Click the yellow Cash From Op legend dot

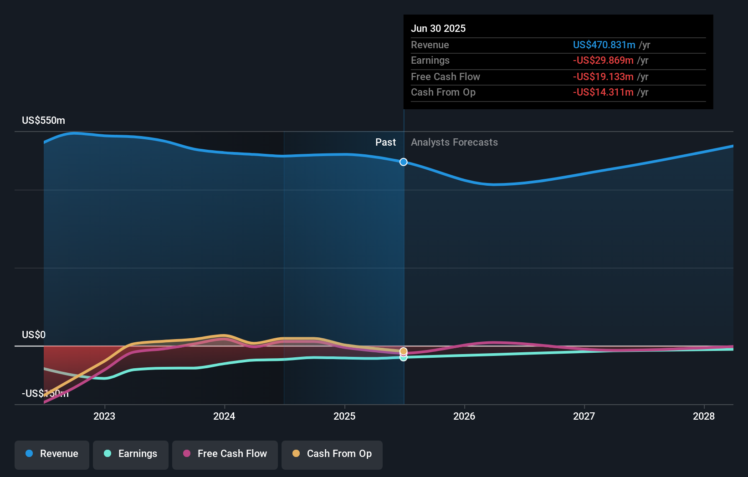(296, 454)
